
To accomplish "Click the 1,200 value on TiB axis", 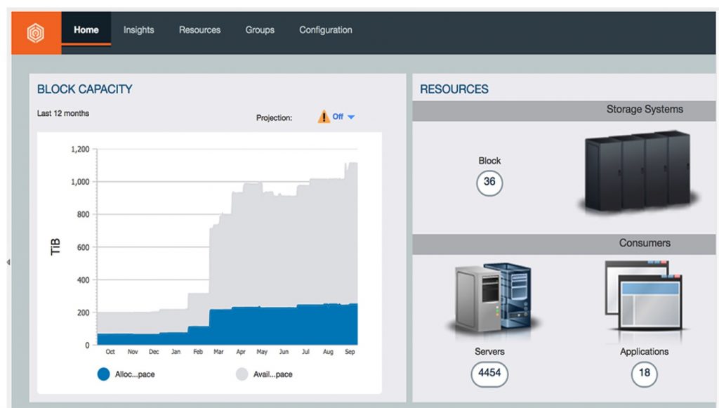I will click(x=80, y=149).
